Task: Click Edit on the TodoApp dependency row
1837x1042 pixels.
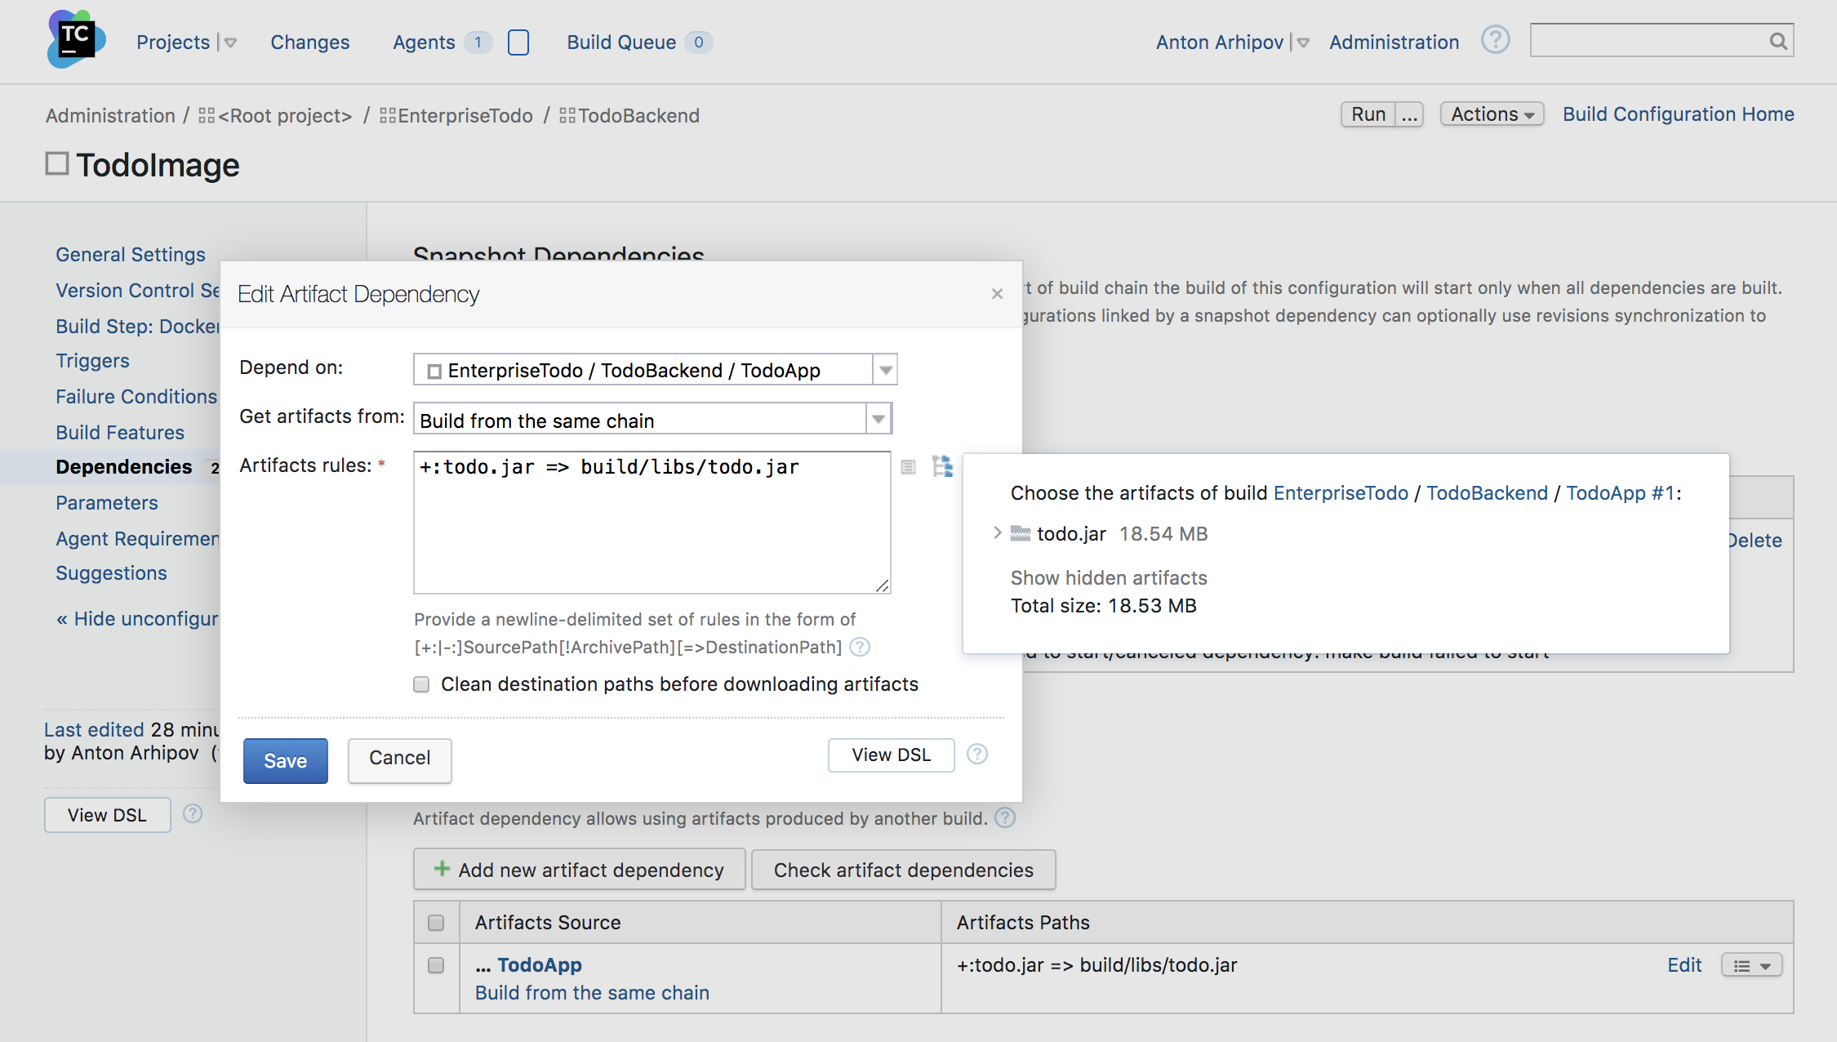Action: pos(1684,965)
